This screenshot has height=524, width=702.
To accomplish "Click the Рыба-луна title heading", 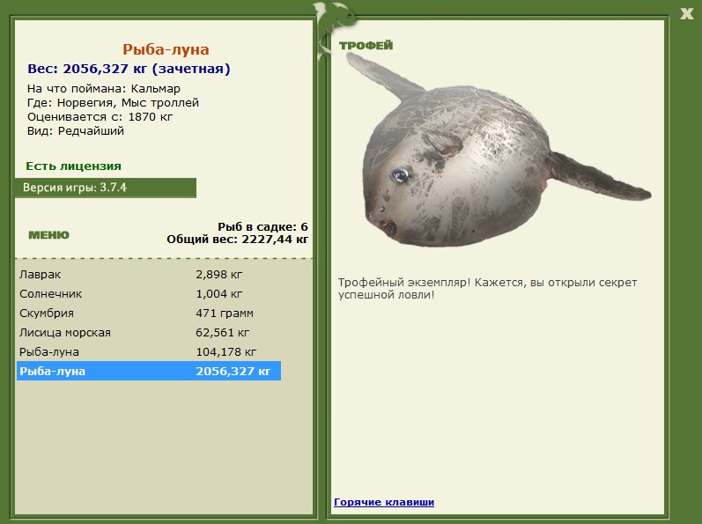I will [166, 49].
